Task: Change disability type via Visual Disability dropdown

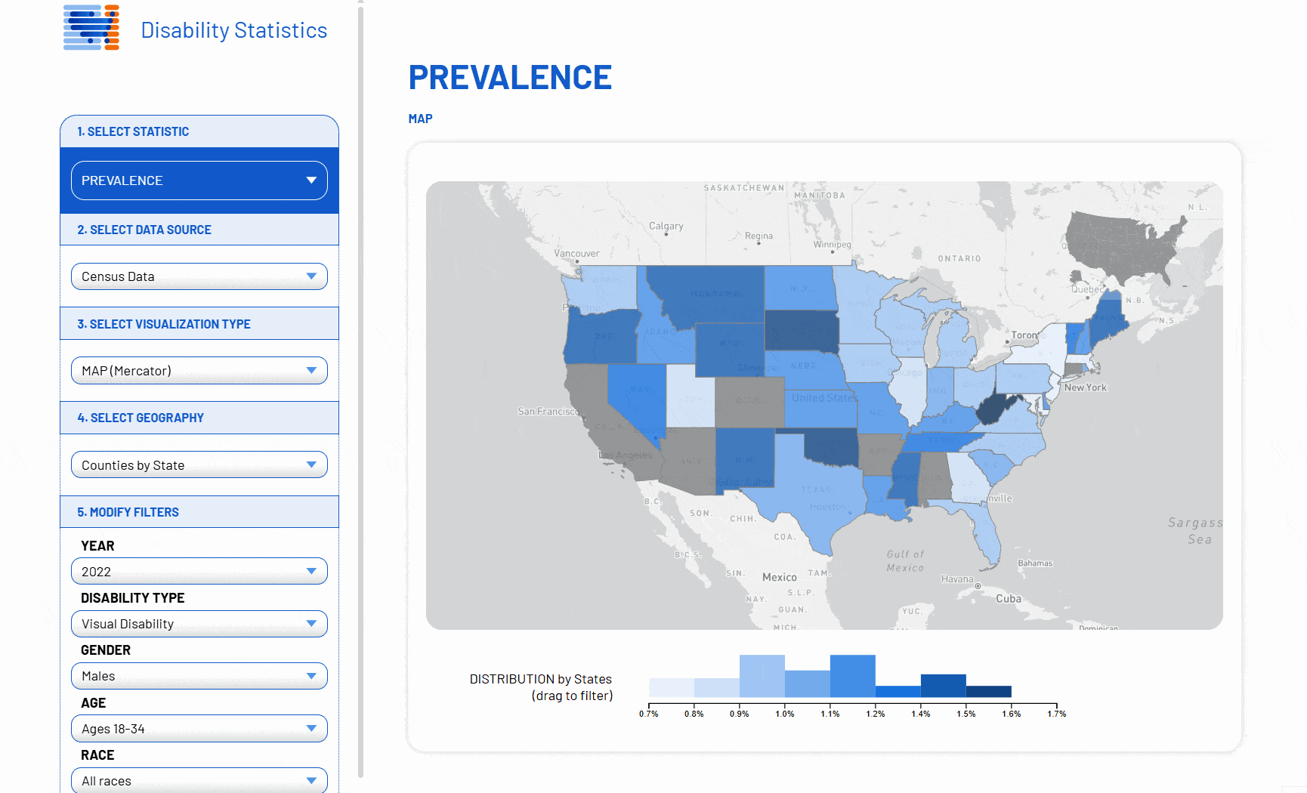Action: 198,624
